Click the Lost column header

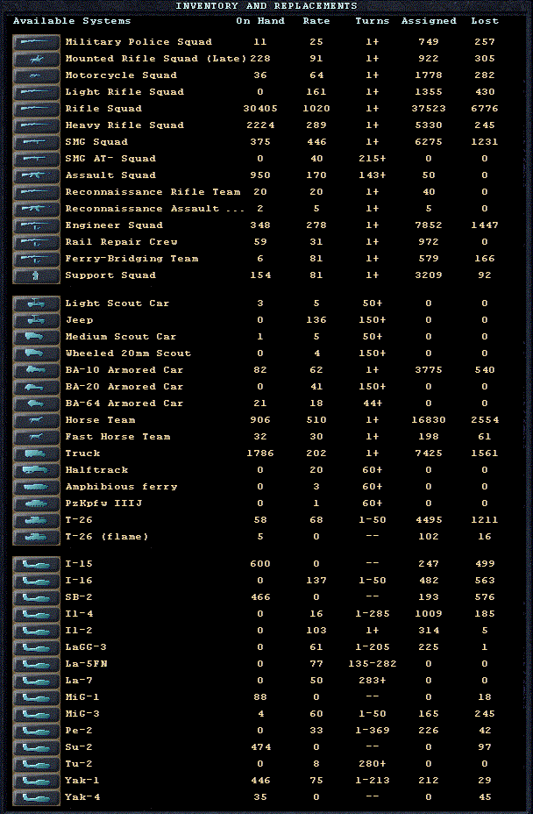485,21
